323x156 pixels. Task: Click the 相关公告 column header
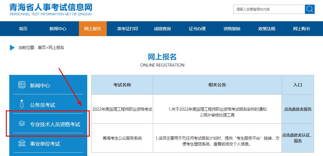coord(217,85)
